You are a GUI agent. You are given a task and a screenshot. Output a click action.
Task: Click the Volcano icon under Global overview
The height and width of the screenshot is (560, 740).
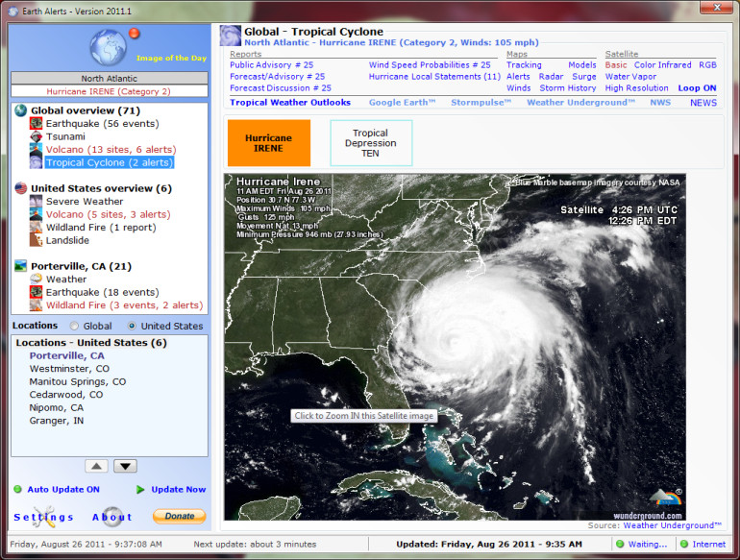(x=37, y=150)
